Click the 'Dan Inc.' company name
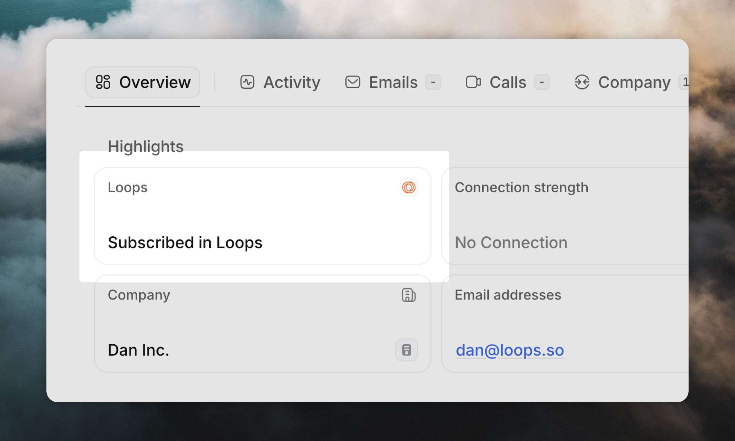 [x=139, y=350]
